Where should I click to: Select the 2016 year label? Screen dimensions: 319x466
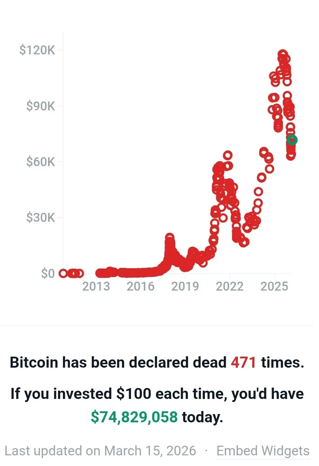[x=141, y=286]
